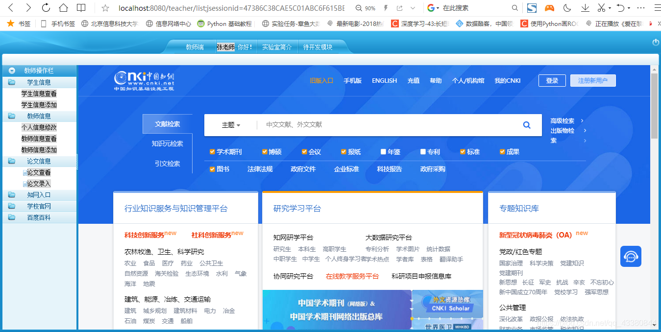Viewport: 661px width, 332px height.
Task: Click the undo closed tab icon
Action: (x=620, y=8)
